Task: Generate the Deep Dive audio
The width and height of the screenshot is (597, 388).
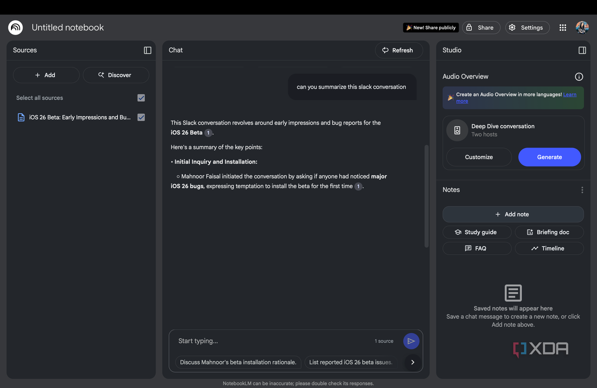Action: (550, 157)
